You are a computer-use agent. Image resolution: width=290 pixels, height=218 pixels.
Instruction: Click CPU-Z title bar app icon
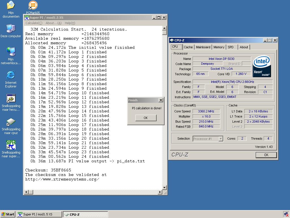(x=172, y=40)
